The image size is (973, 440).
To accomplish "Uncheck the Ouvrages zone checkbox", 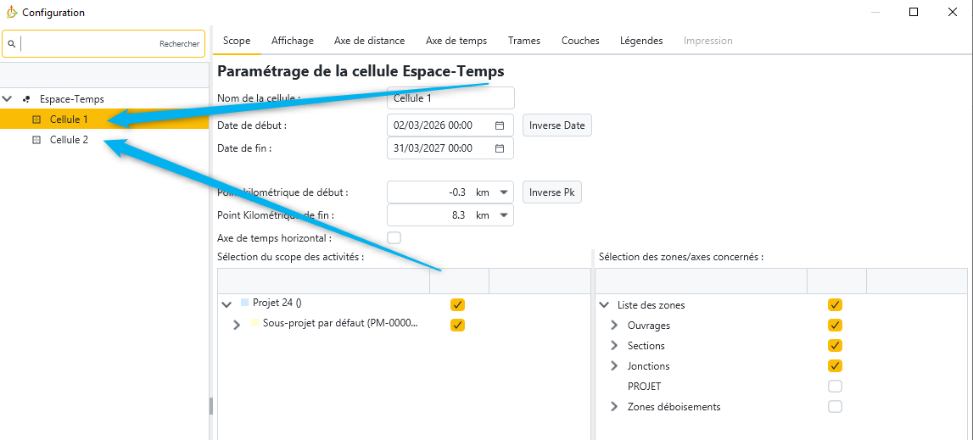I will (835, 326).
